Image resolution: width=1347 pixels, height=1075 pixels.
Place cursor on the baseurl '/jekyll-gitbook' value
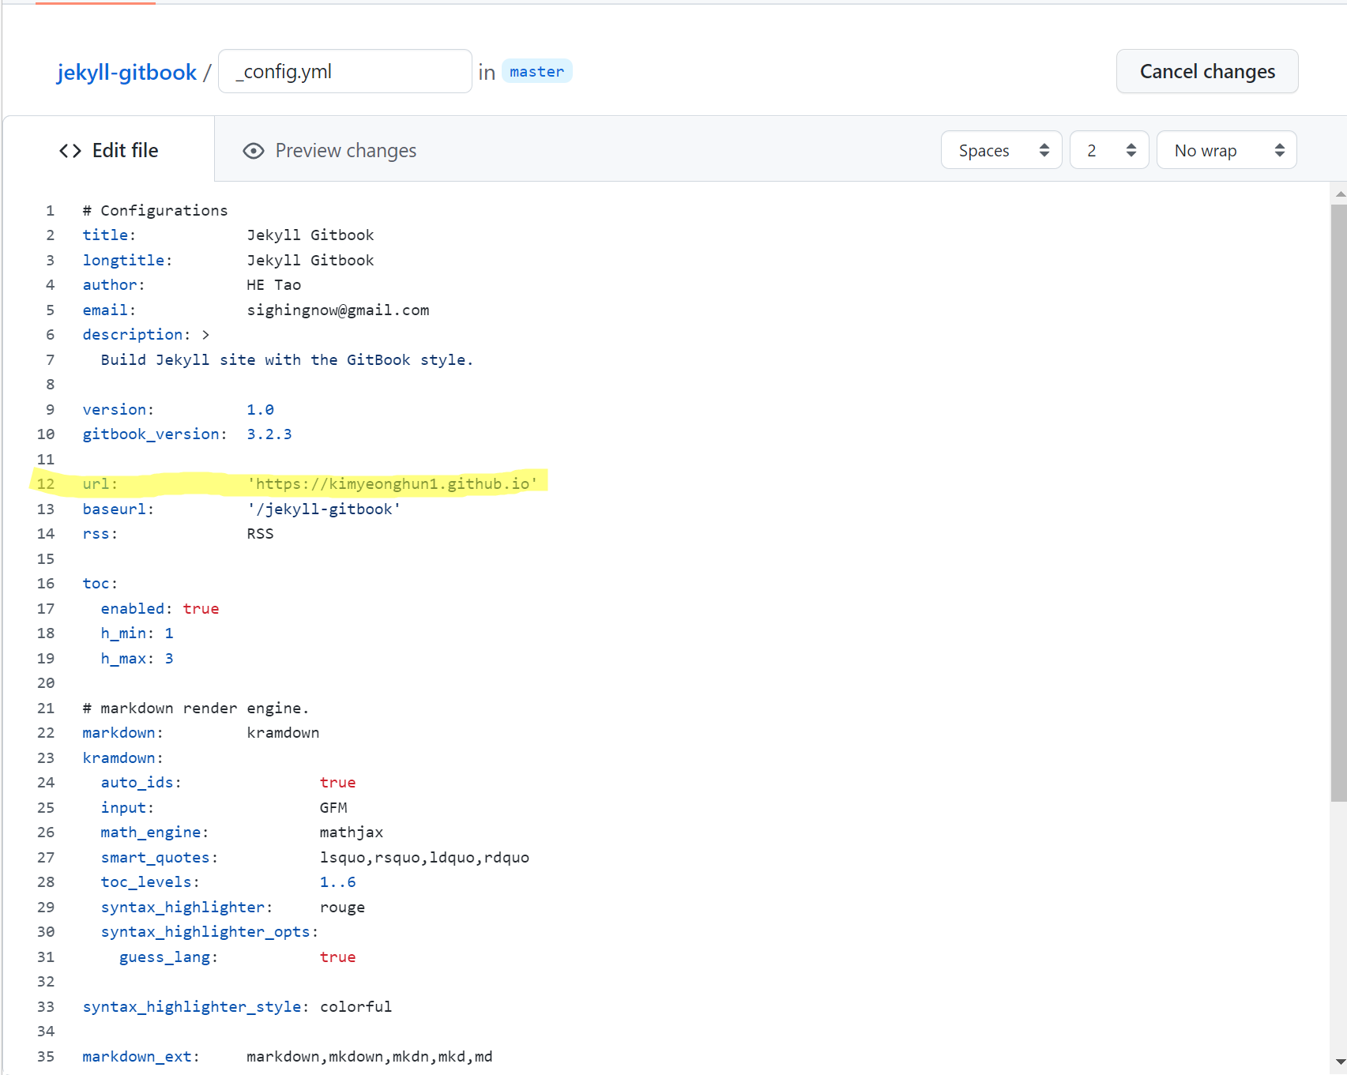click(324, 509)
